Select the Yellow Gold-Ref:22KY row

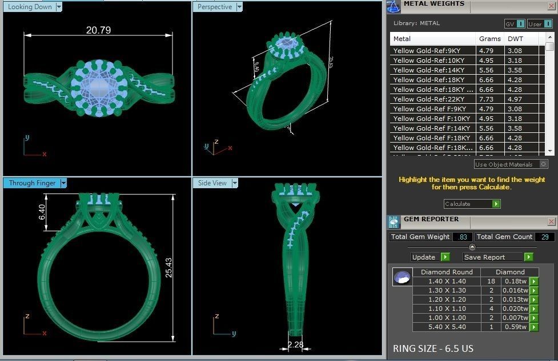click(x=467, y=99)
